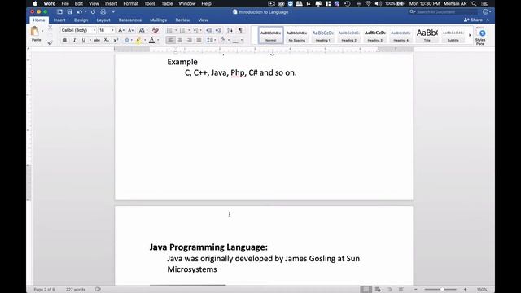This screenshot has width=521, height=293.
Task: Clear all formatting with the eraser icon
Action: coord(155,30)
